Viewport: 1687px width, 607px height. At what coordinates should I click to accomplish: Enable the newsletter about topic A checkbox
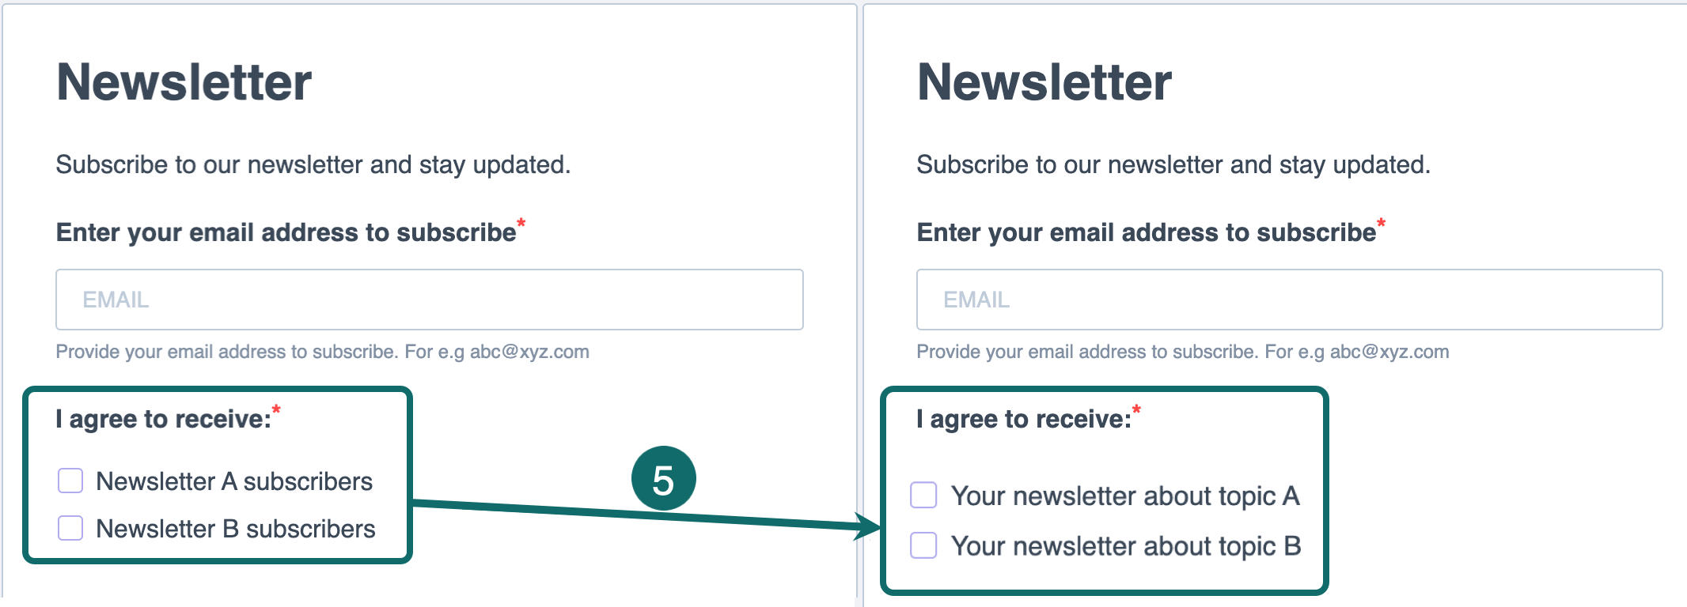point(923,496)
